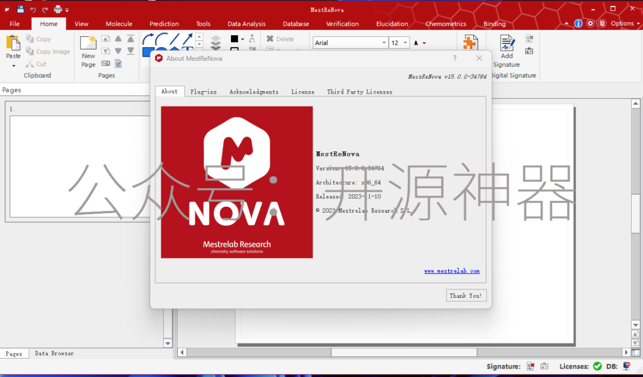
Task: Select the straight line drawing tool
Action: 174,39
